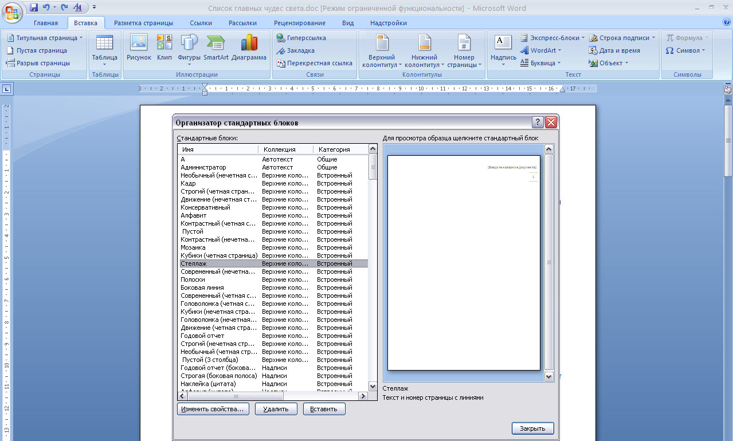Open Верхний колонтитул header gallery
Viewport: 733px width, 441px height.
382,50
